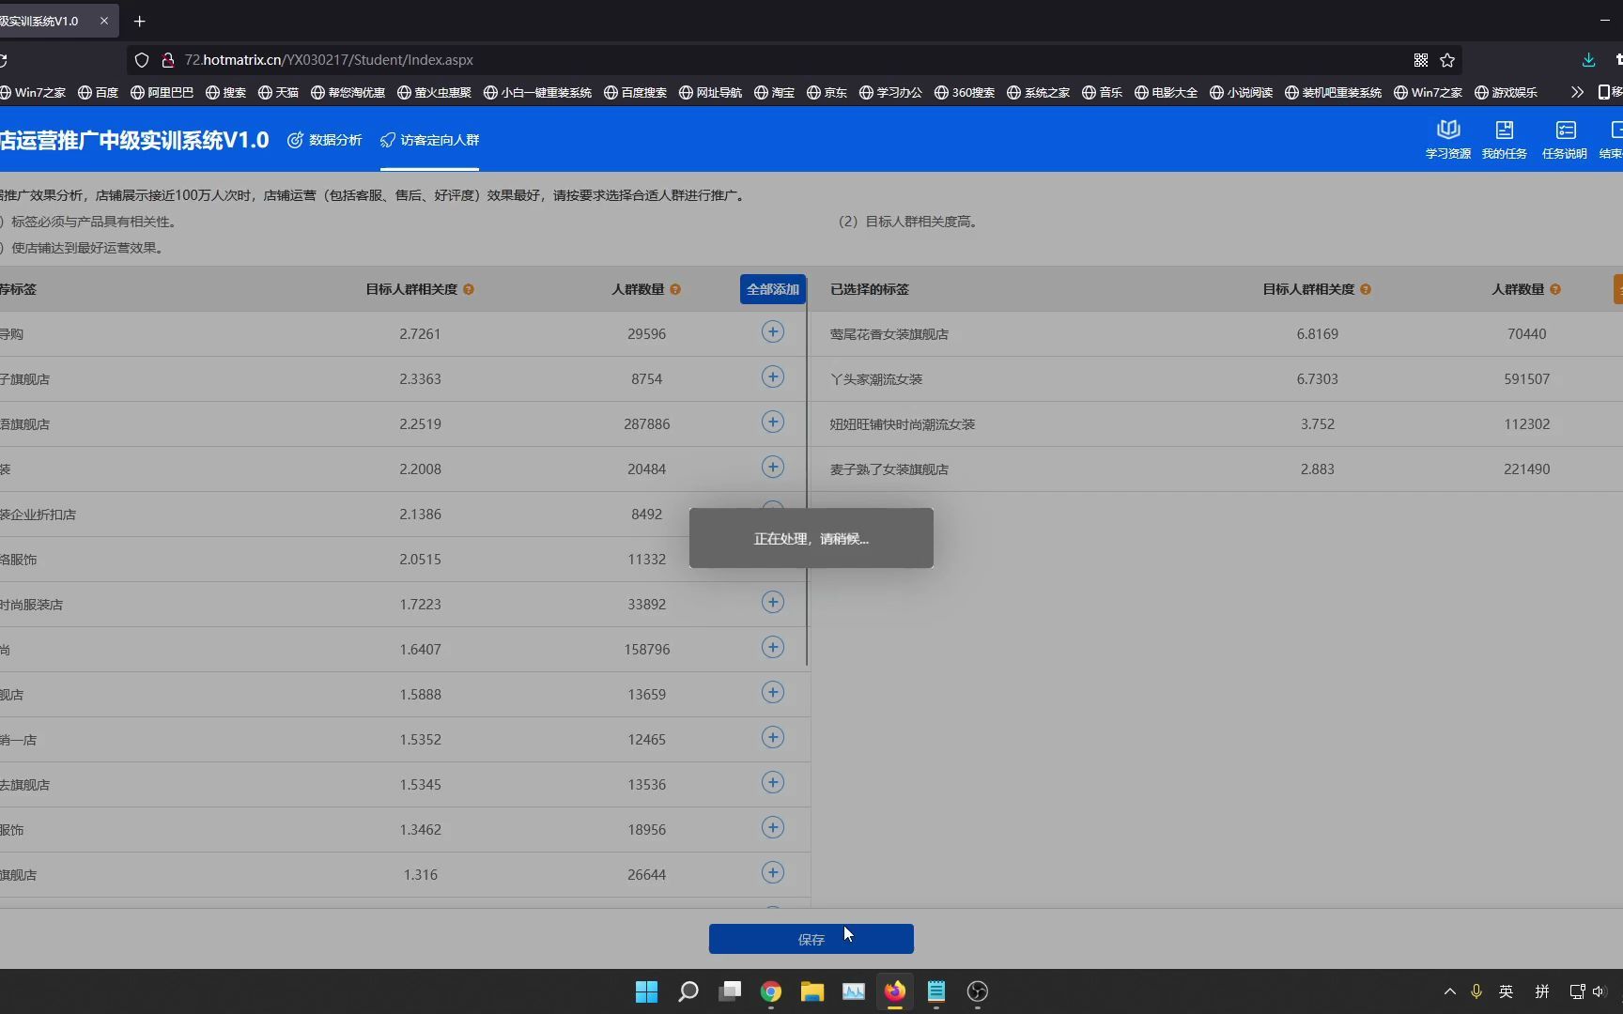Select the row 麦子熟了女装旗舰店
Screen dimensions: 1623x1014
(1216, 469)
